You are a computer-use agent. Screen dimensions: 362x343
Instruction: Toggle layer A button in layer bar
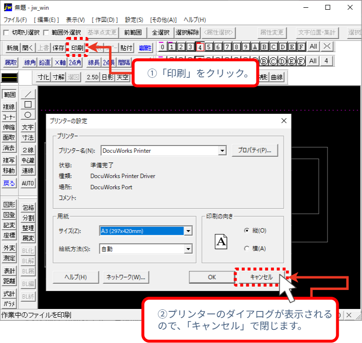tap(255, 47)
